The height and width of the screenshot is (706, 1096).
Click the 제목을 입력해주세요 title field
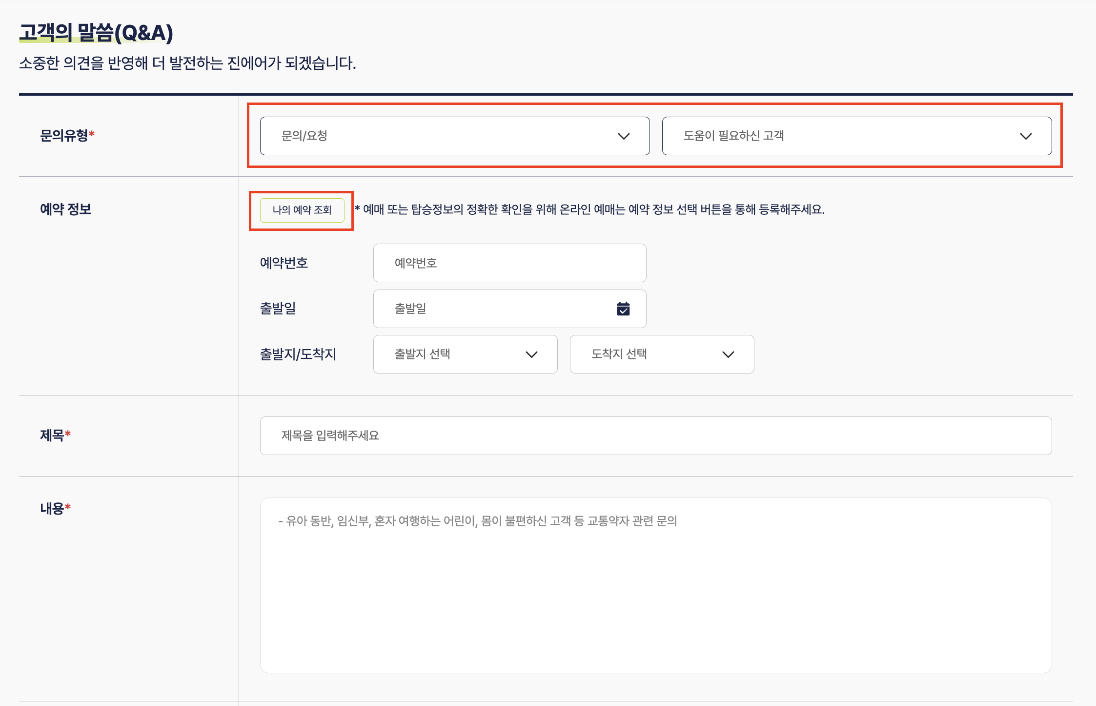pyautogui.click(x=655, y=436)
